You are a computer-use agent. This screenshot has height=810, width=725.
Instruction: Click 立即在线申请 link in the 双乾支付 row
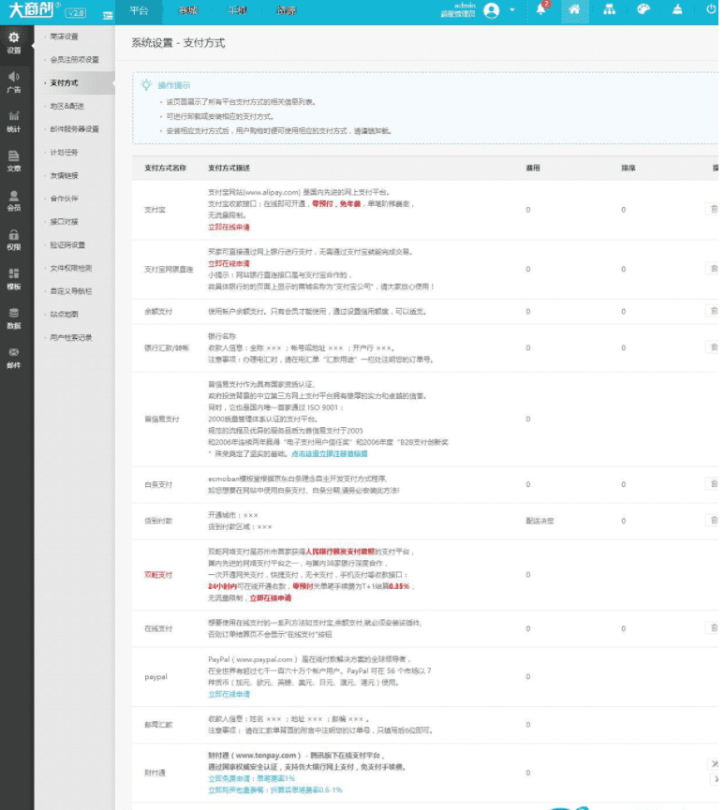[x=271, y=598]
